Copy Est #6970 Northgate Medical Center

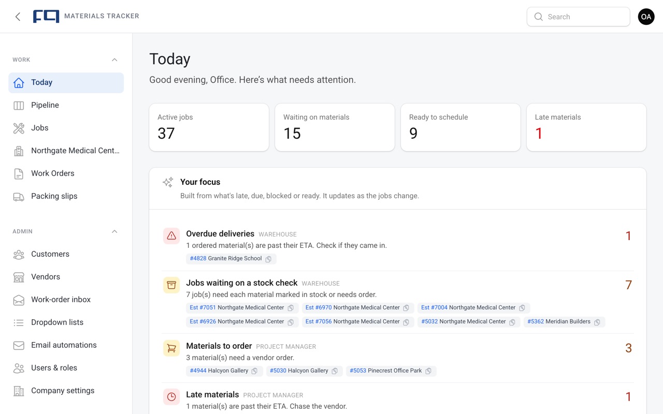(406, 308)
